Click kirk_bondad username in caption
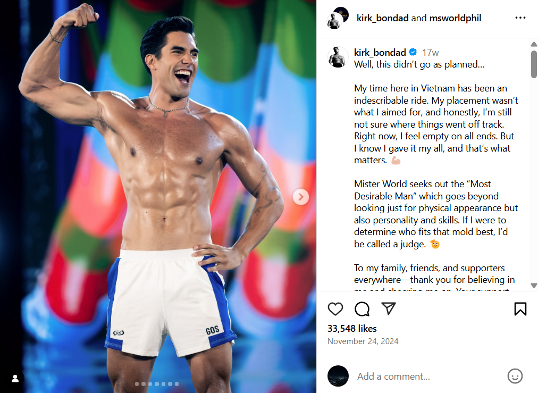538x393 pixels. [380, 53]
